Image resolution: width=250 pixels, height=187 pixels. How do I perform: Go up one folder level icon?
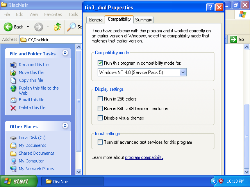[57, 27]
